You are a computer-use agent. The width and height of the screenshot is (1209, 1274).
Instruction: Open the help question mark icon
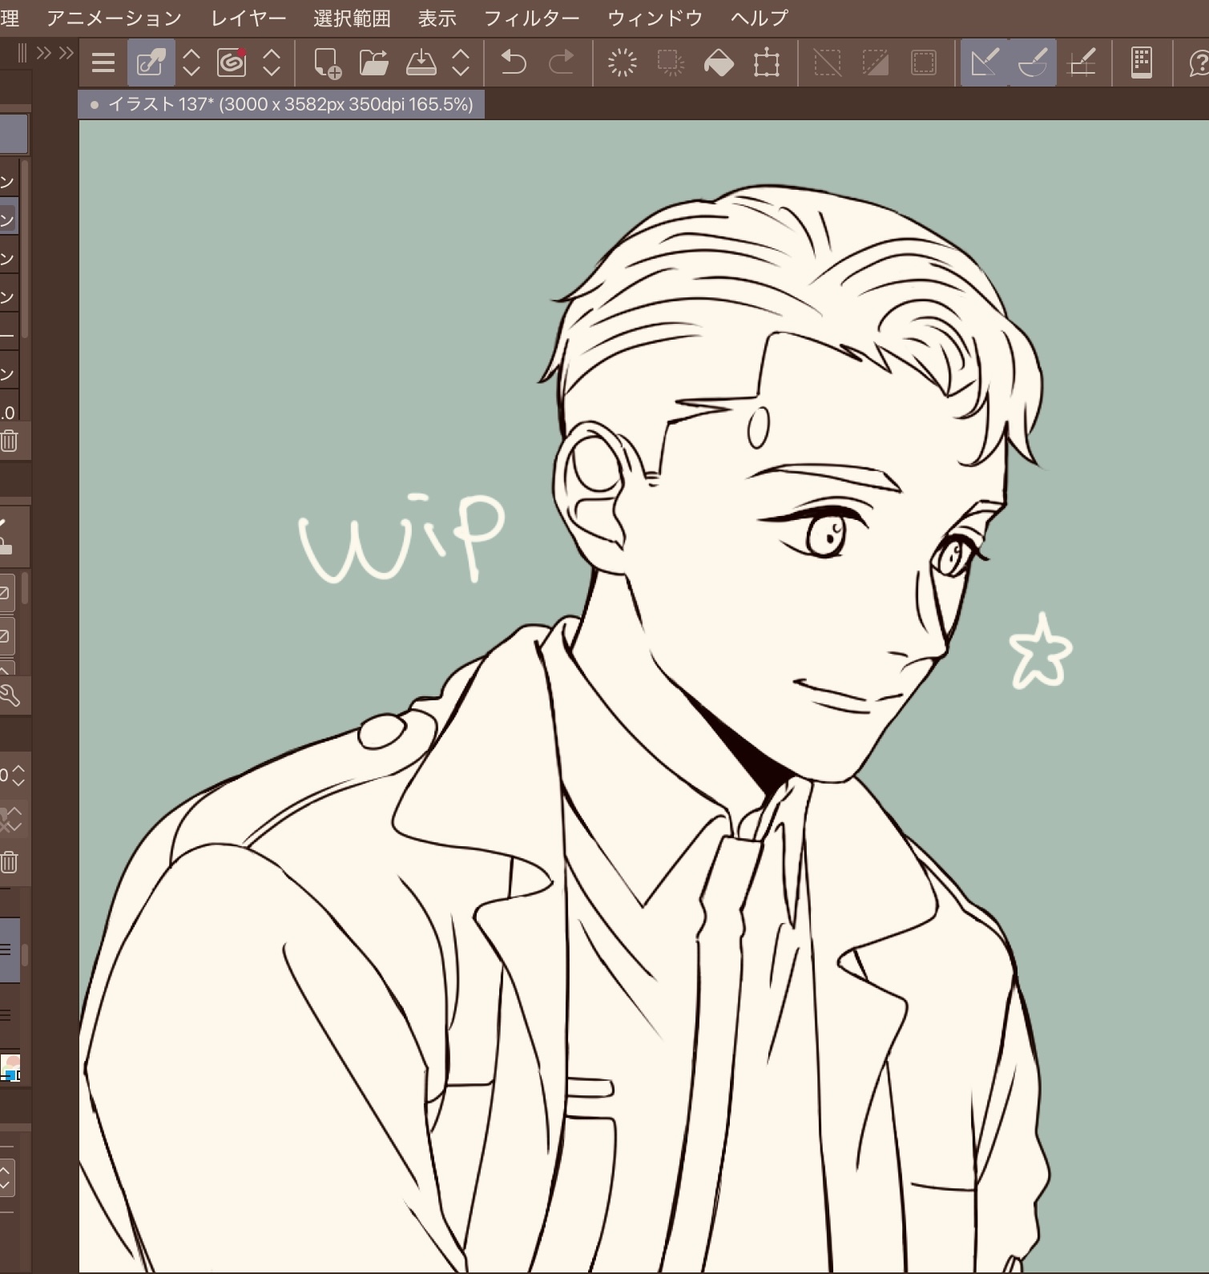coord(1199,62)
